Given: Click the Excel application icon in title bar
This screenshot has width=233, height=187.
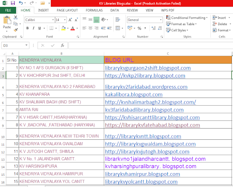Looking at the screenshot, I should coord(5,3).
